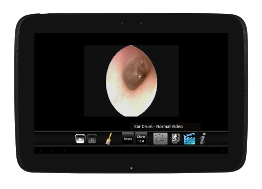The height and width of the screenshot is (189, 262).
Task: Click the Reset button
Action: (x=128, y=139)
